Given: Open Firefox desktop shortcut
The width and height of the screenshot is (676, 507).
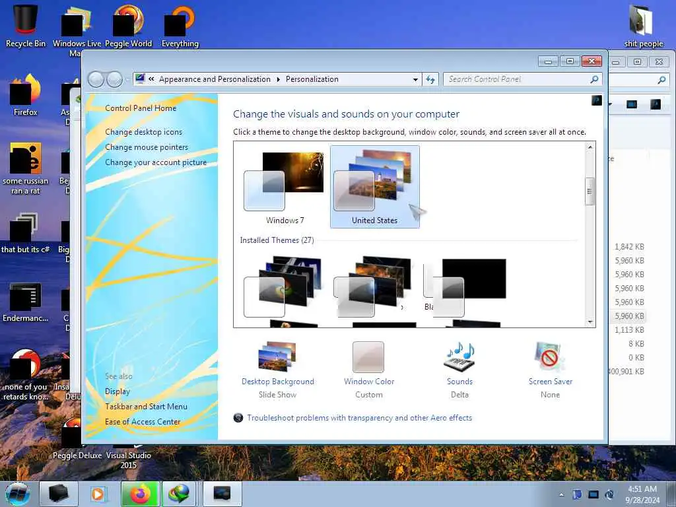Looking at the screenshot, I should click(x=26, y=95).
